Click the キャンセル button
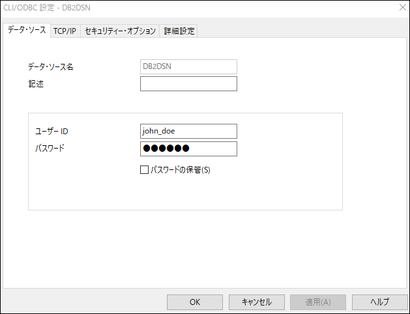The image size is (410, 314). [256, 302]
